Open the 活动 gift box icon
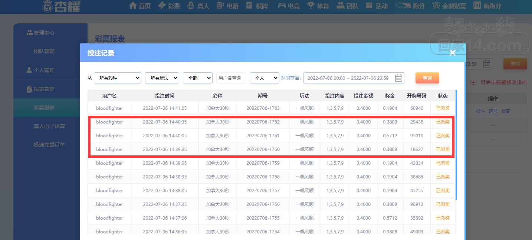Image resolution: width=532 pixels, height=240 pixels. 369,6
